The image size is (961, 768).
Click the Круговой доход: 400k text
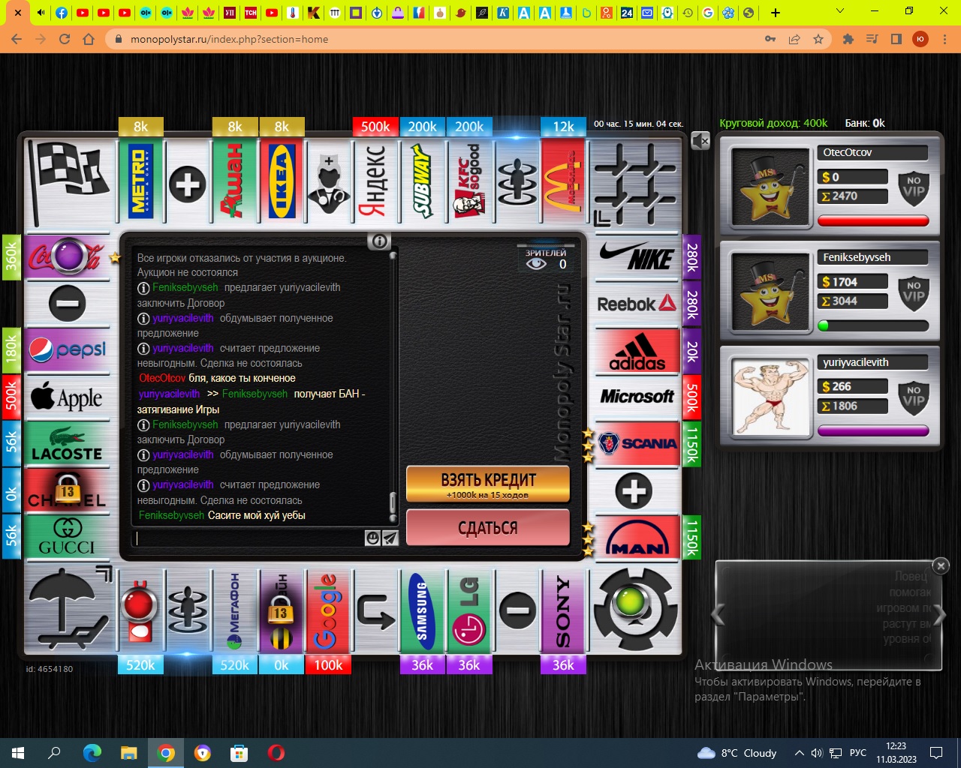click(x=773, y=123)
